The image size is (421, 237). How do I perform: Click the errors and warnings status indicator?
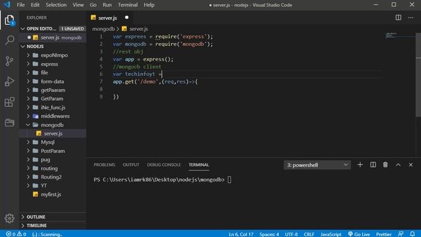click(16, 234)
